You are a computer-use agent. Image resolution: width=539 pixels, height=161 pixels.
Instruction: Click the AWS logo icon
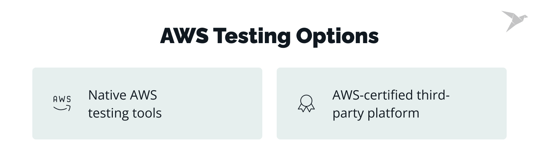click(62, 103)
